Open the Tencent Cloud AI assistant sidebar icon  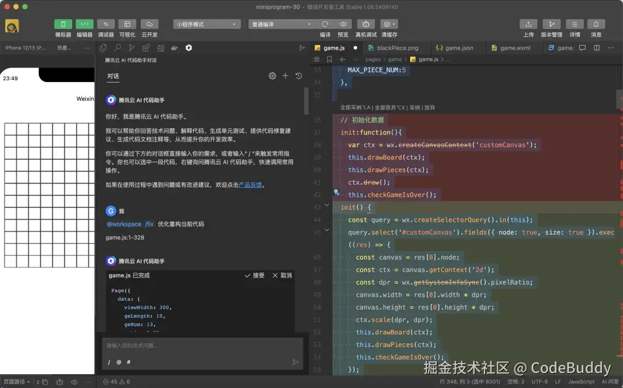(189, 47)
